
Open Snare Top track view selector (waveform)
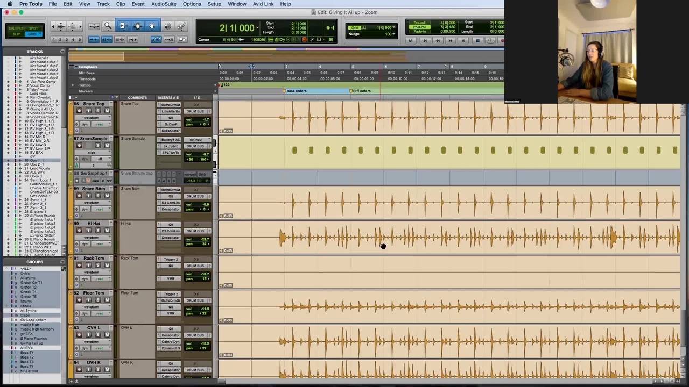[92, 118]
